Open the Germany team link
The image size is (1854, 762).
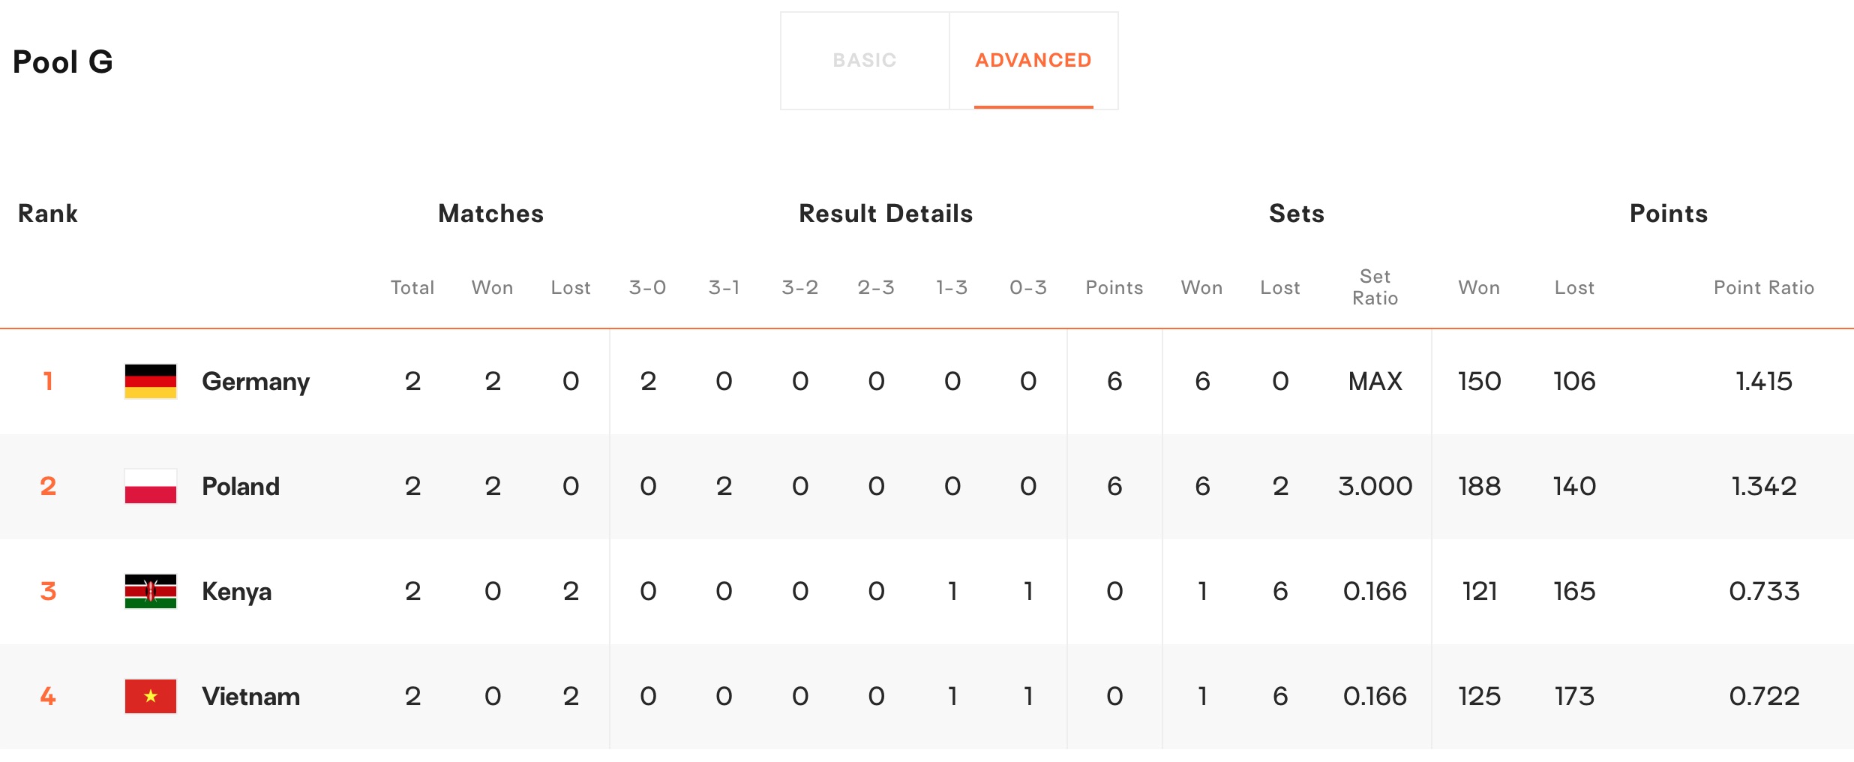[x=256, y=382]
